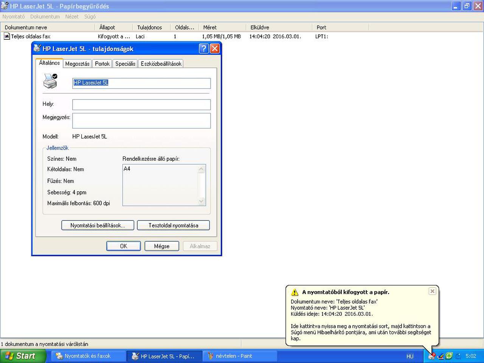Viewport: 484px width, 363px height.
Task: Cancel the dialog with Mégse
Action: tap(162, 246)
